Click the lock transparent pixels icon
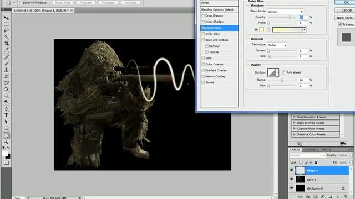 click(x=301, y=163)
